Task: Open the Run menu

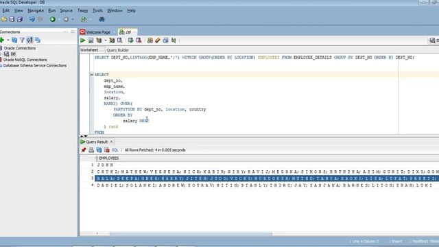Action: pos(52,11)
